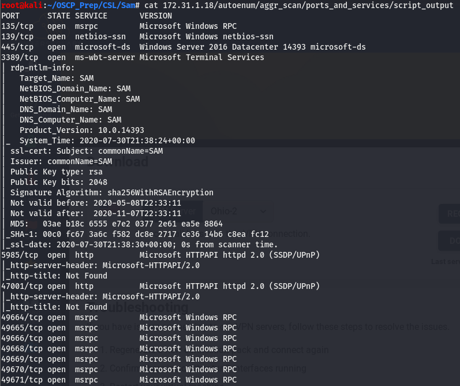
Task: Click the rdp-ntlm-info heading line
Action: [x=43, y=68]
